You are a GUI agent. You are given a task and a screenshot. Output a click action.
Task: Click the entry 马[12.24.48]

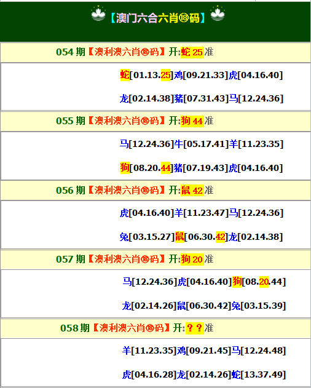259,350
